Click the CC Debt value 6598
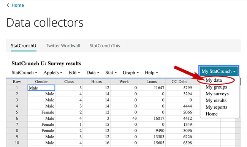The height and width of the screenshot is (147, 247). (187, 143)
